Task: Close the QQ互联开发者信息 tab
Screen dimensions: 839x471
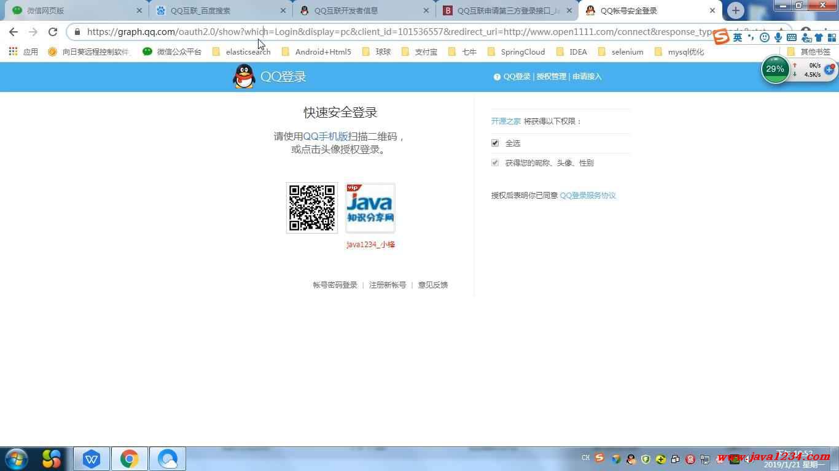Action: click(x=427, y=10)
